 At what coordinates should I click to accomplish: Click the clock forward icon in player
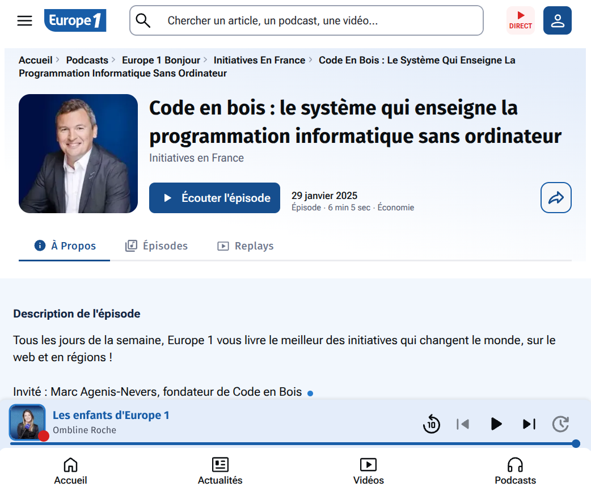point(560,424)
